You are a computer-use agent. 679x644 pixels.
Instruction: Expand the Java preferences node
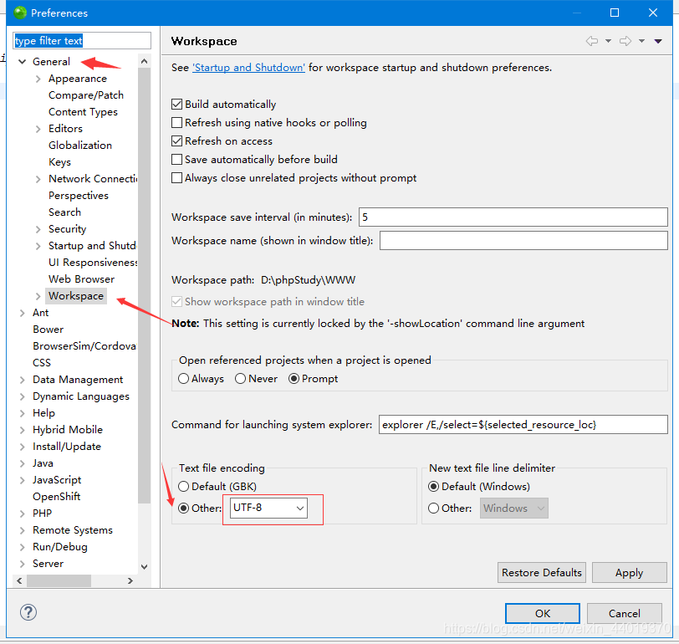tap(23, 463)
